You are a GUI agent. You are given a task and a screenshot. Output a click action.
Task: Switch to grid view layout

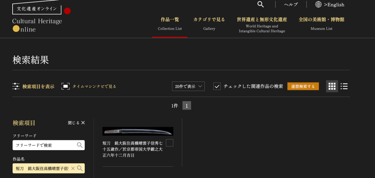[332, 86]
